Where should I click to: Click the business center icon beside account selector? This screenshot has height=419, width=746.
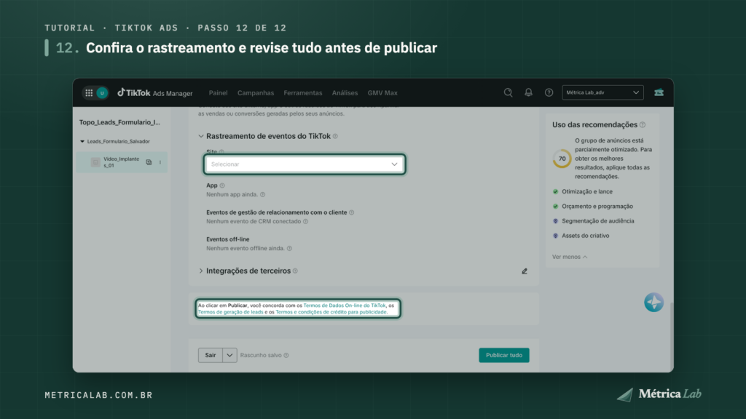point(659,92)
